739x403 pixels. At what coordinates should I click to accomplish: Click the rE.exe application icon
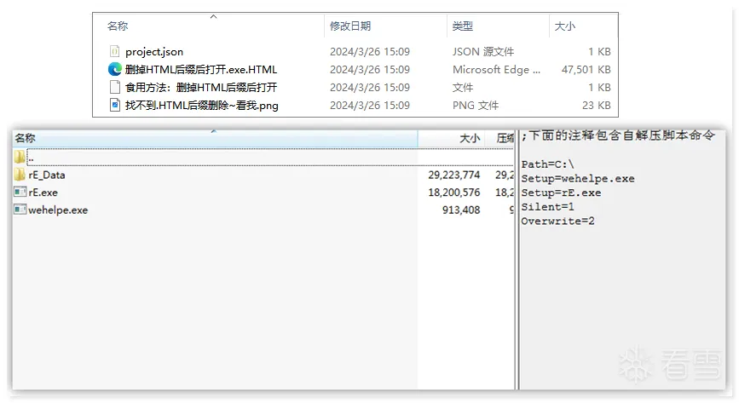point(20,193)
